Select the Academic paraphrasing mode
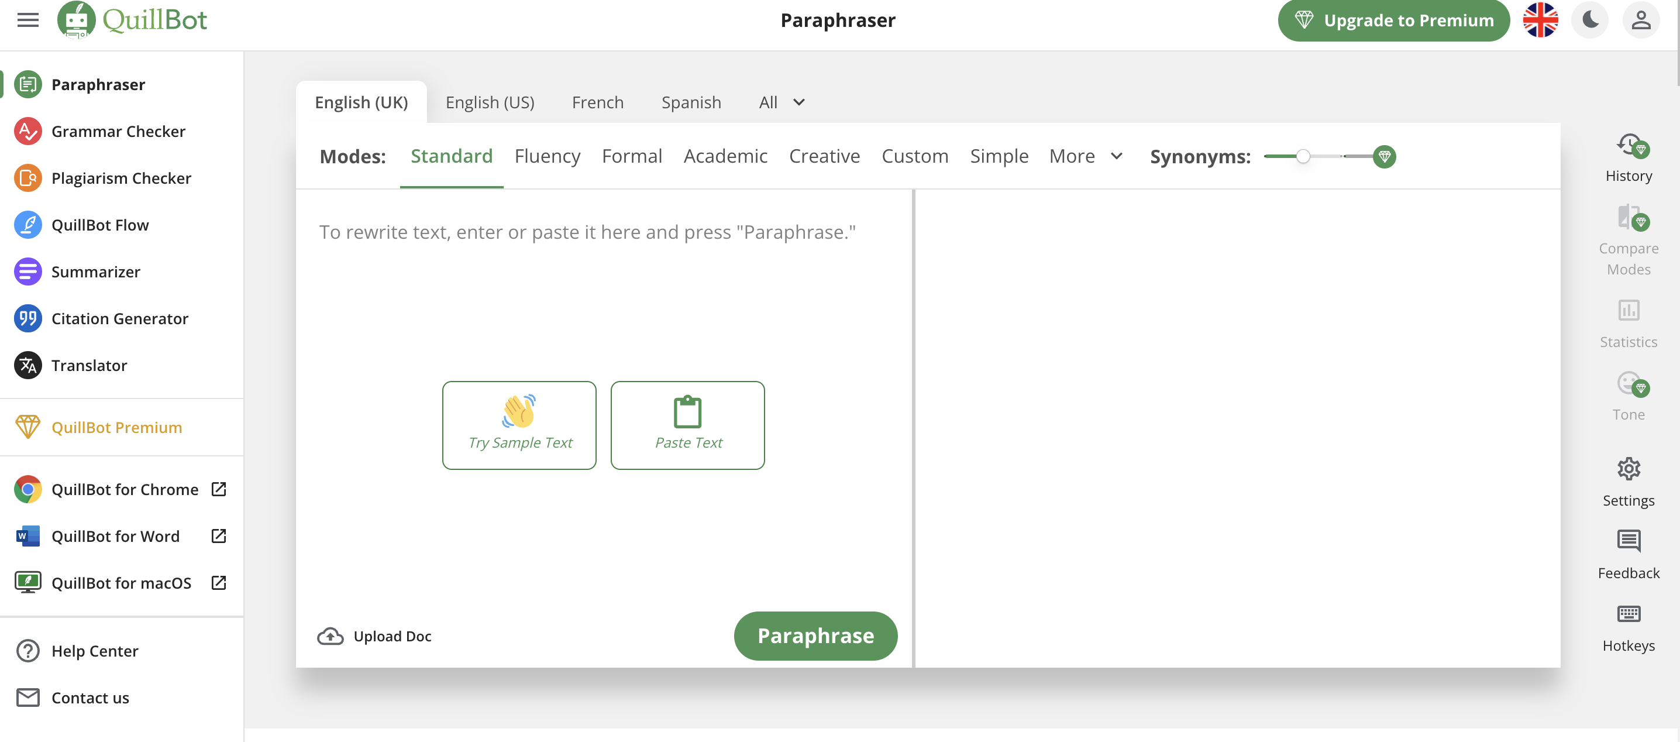This screenshot has height=742, width=1680. point(725,154)
